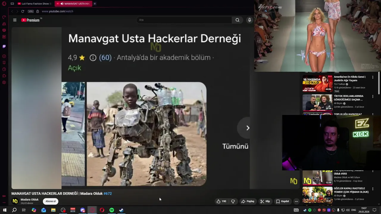Open Spotify from the taskbar

coord(112,210)
